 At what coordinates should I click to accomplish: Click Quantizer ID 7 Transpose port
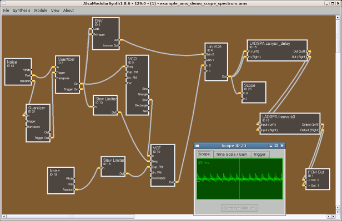pos(56,78)
